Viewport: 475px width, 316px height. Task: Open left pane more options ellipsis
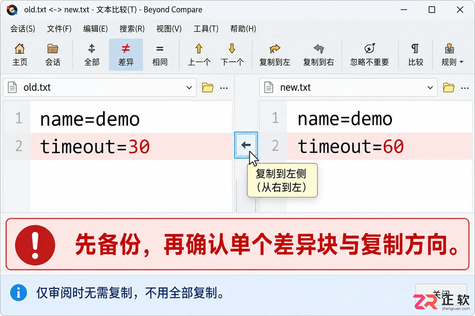(224, 88)
